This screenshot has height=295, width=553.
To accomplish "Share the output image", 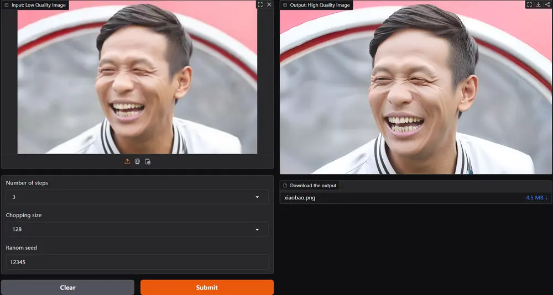I will (547, 4).
